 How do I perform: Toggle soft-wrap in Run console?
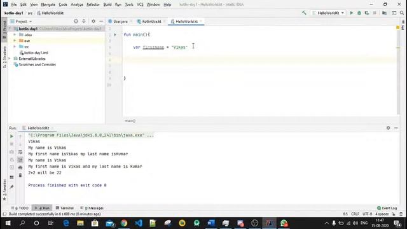20,152
